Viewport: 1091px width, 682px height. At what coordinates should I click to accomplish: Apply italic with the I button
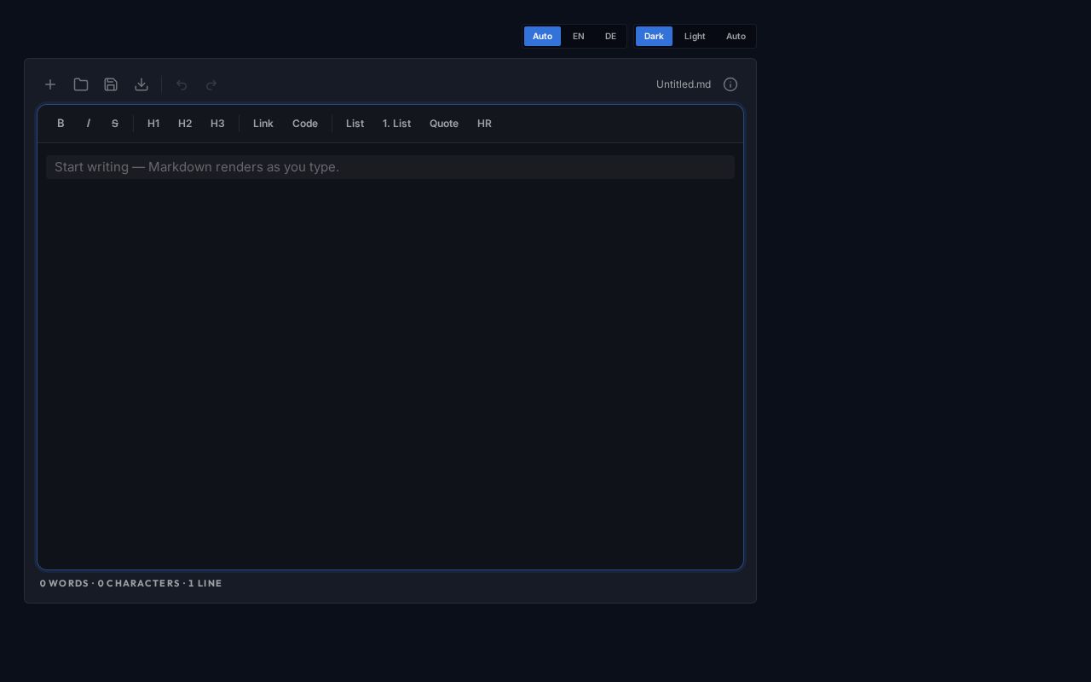click(88, 124)
